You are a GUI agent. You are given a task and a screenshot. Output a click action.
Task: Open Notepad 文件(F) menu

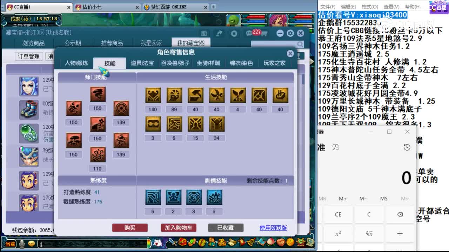point(328,7)
